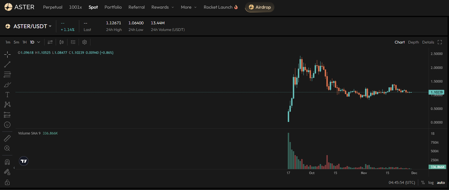Toggle percent scale mode
This screenshot has height=190, width=449.
pyautogui.click(x=423, y=183)
